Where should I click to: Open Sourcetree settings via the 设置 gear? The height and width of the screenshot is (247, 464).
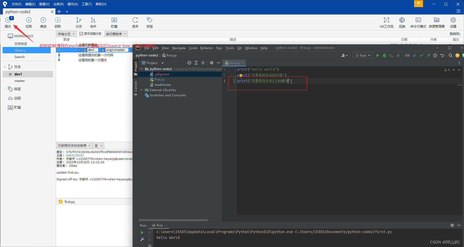pyautogui.click(x=453, y=22)
